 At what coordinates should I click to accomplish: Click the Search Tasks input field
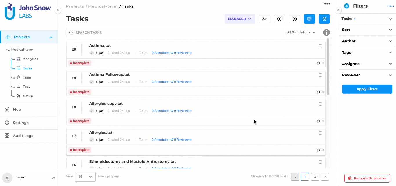click(177, 32)
